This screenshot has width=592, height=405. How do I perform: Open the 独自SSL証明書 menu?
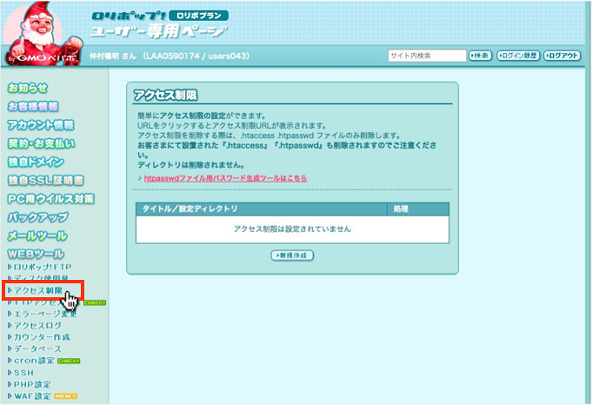[x=45, y=181]
